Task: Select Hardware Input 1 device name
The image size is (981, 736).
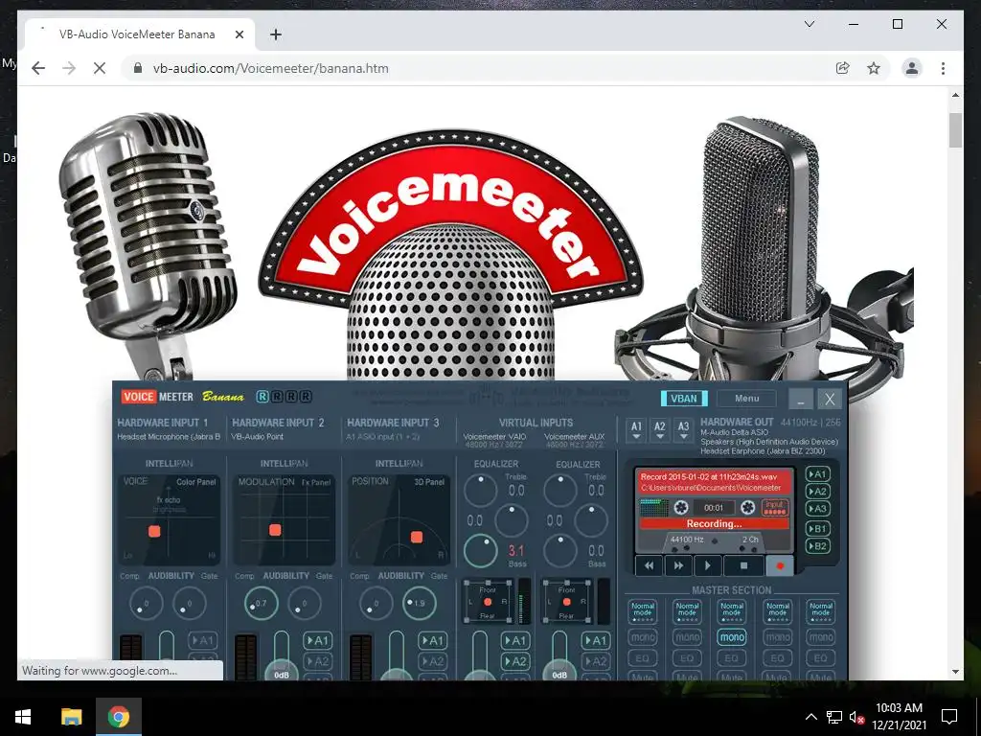Action: click(x=169, y=437)
